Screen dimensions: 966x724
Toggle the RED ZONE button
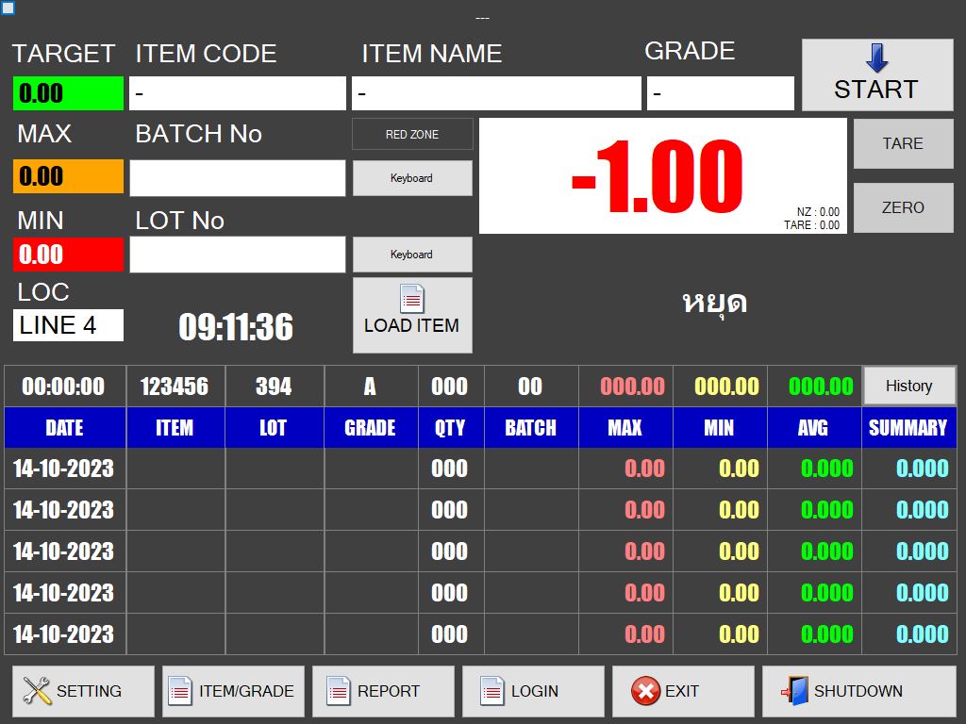click(412, 135)
